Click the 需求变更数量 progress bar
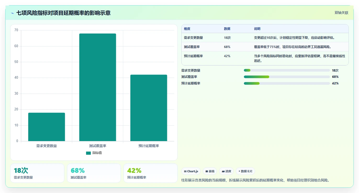The height and width of the screenshot is (193, 359). [287, 70]
